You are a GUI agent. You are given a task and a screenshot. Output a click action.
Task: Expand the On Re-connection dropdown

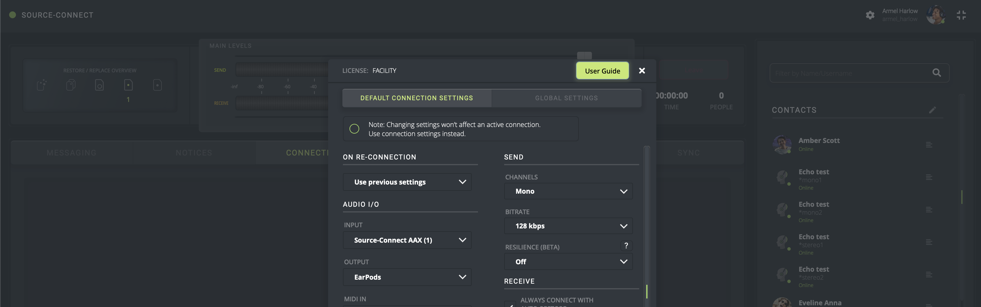[x=407, y=182]
